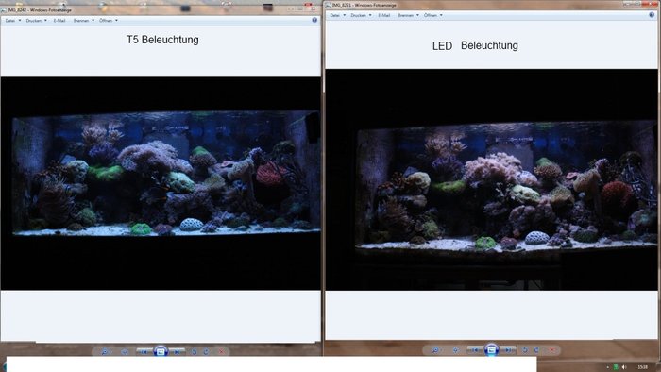Click the taskbar clock
The width and height of the screenshot is (661, 372).
coord(642,367)
